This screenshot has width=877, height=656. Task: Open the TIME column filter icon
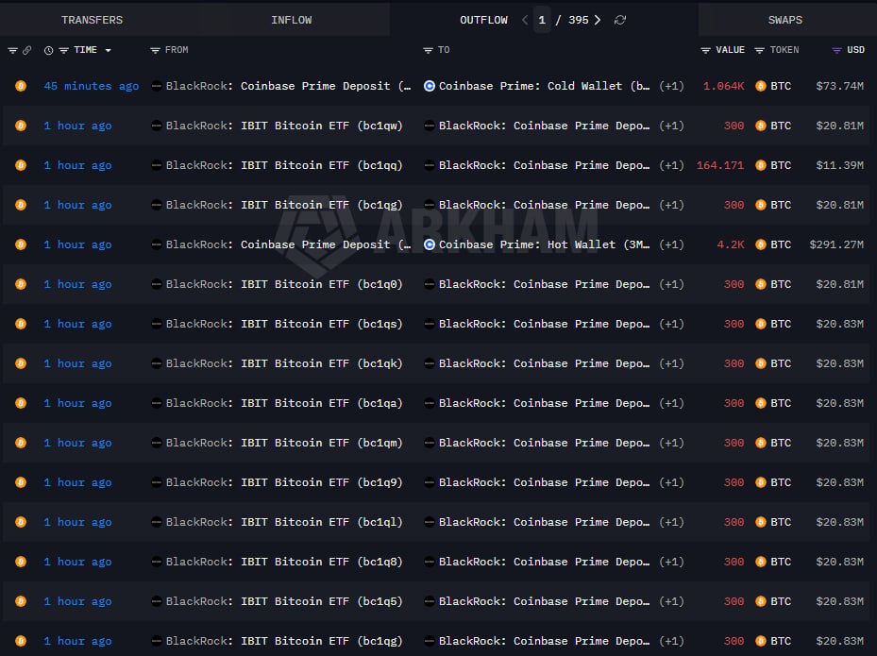click(64, 50)
